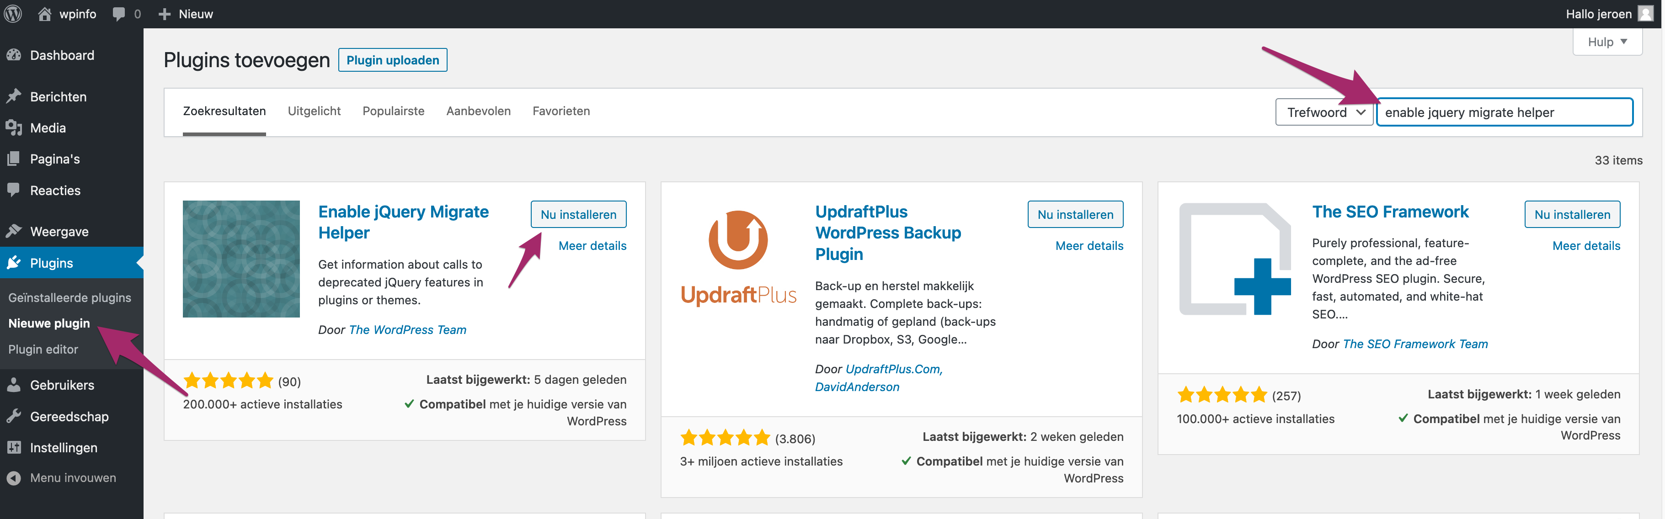Expand the Hulp help dropdown
1665x519 pixels.
coord(1607,42)
